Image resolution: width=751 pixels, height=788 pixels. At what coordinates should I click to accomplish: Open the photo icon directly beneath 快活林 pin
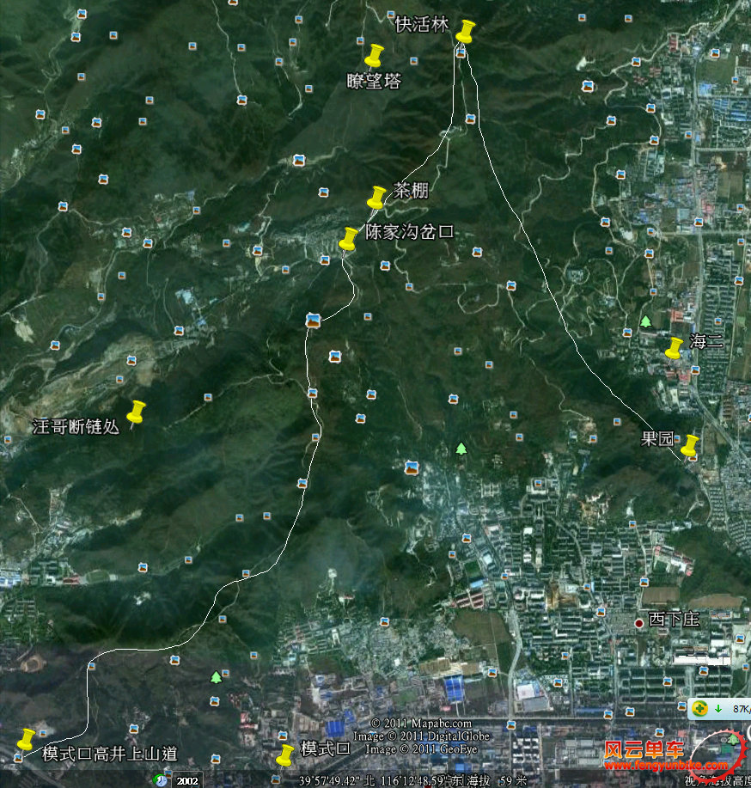click(x=461, y=54)
